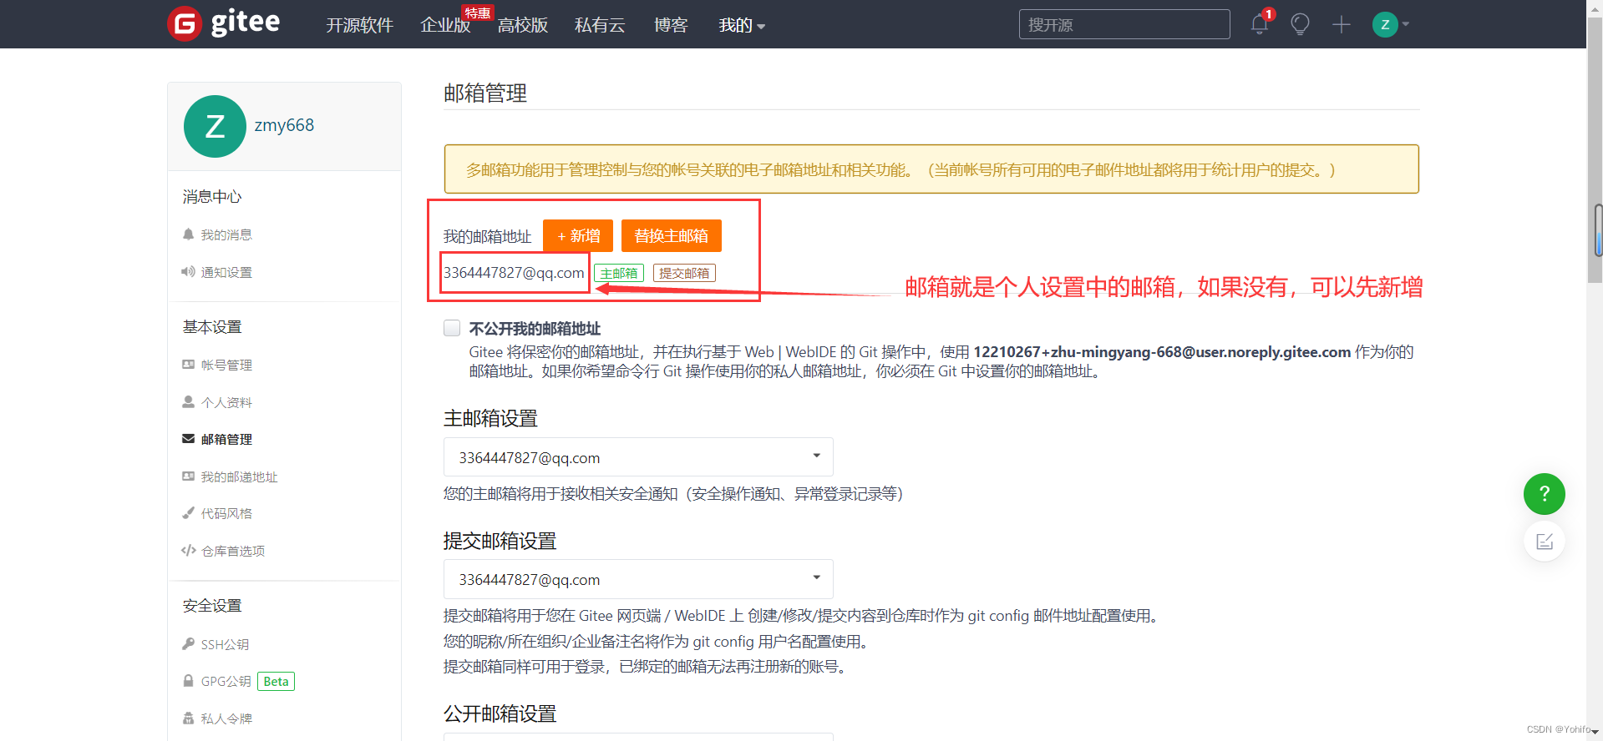
Task: Go to 代码风格 in sidebar
Action: (226, 514)
